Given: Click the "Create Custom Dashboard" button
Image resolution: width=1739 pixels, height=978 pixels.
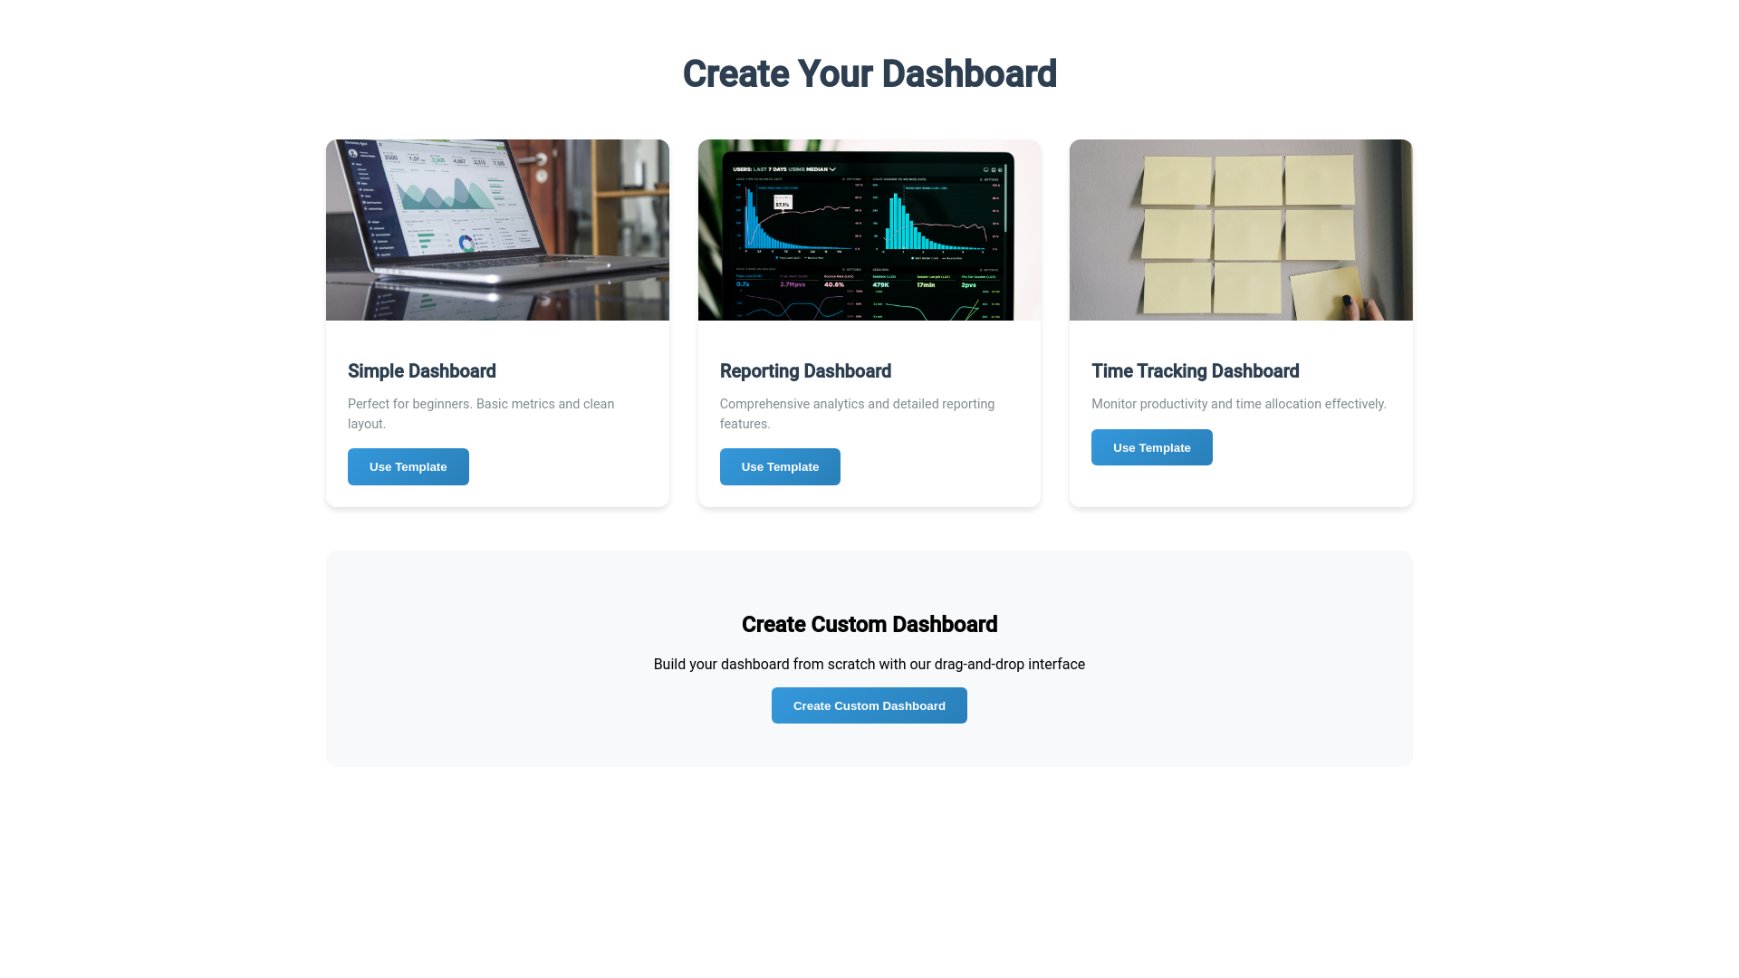Looking at the screenshot, I should click(869, 705).
